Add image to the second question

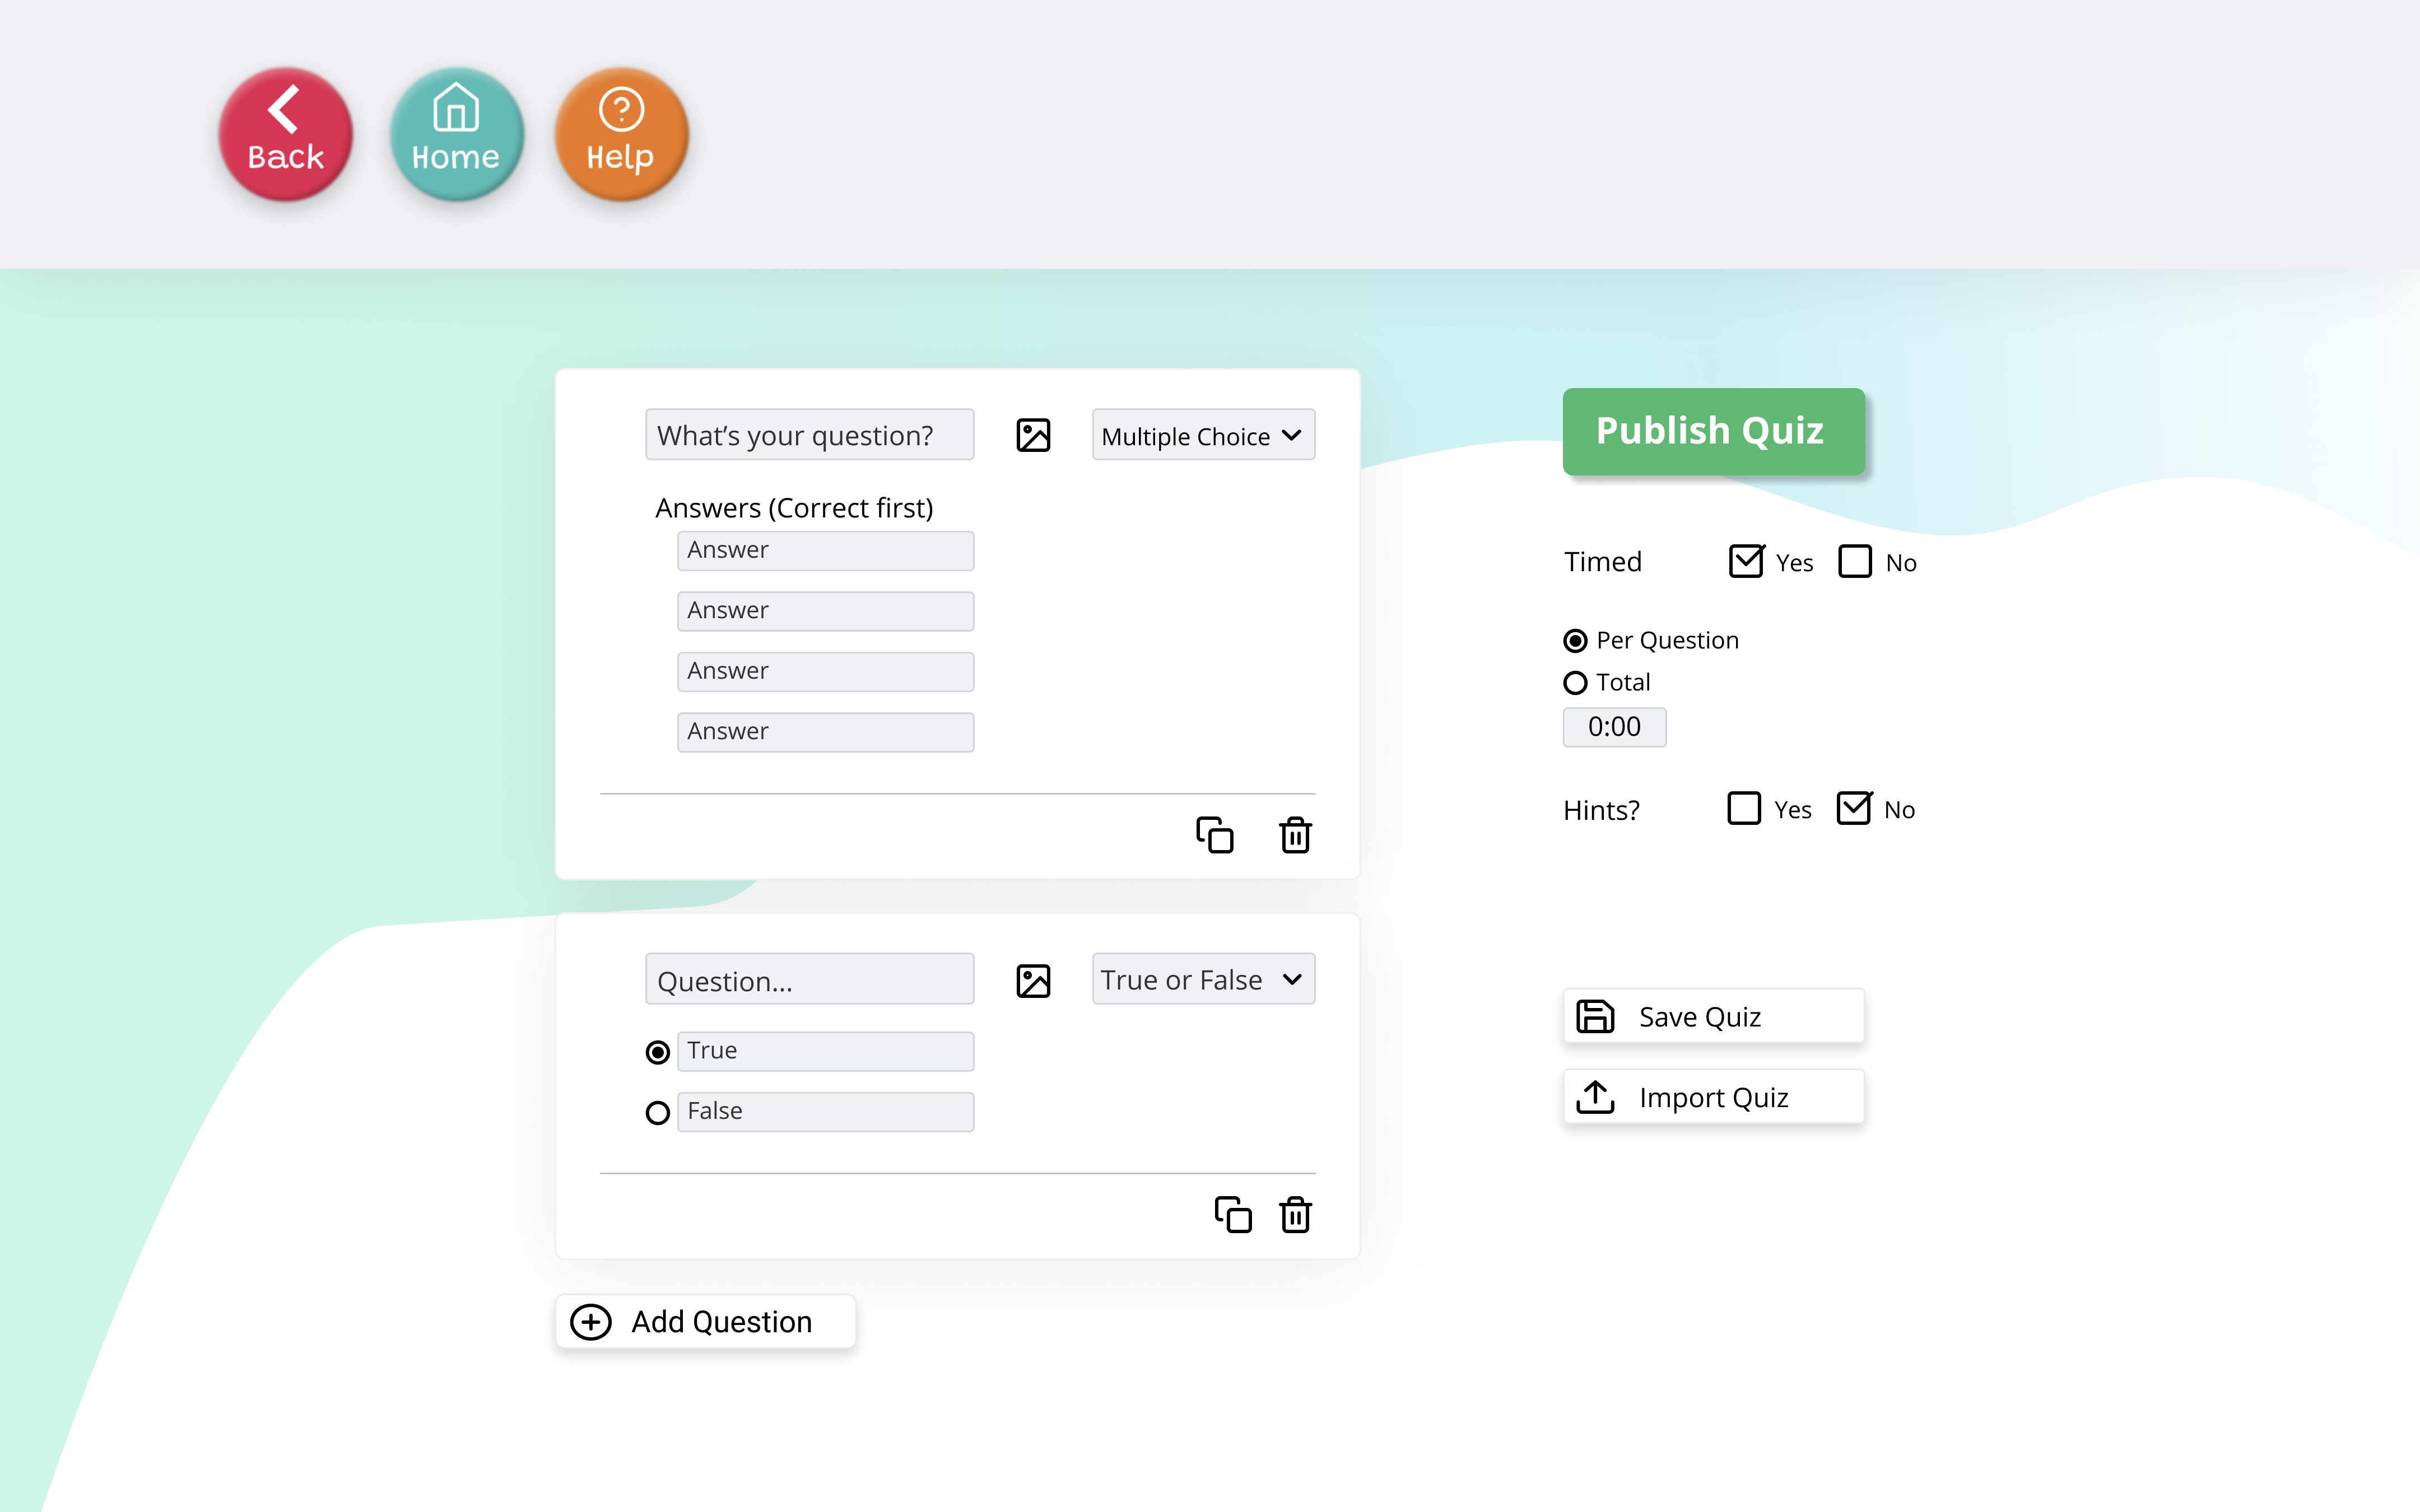(x=1033, y=980)
